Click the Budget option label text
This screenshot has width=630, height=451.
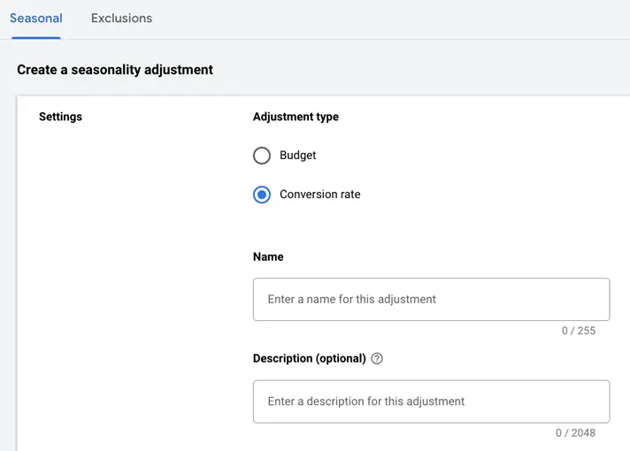tap(298, 156)
